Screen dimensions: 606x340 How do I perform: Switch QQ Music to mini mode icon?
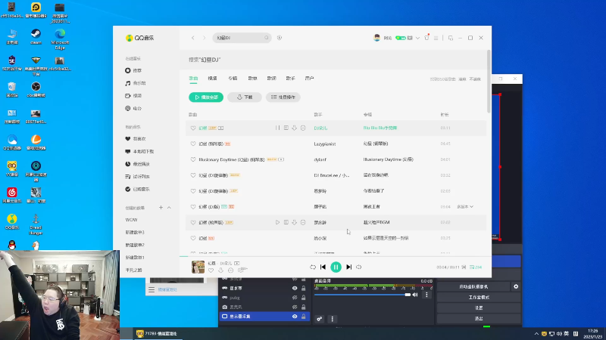point(451,38)
